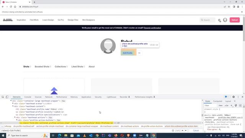
Task: Select the highlighted Edit Profile anchor node
Action: (x=66, y=123)
